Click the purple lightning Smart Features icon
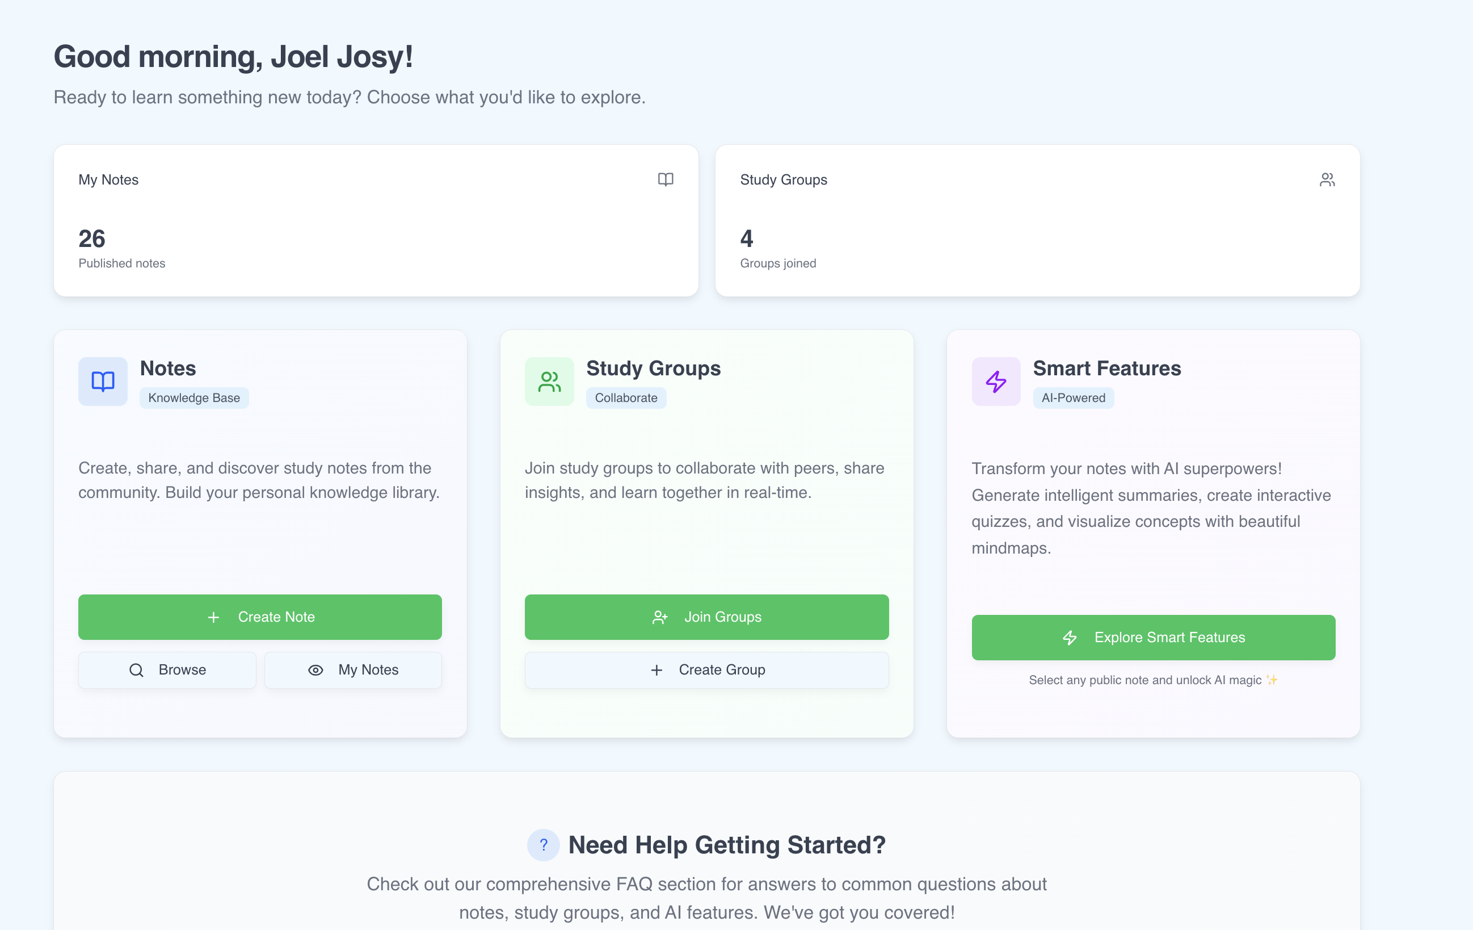This screenshot has height=930, width=1473. pyautogui.click(x=996, y=382)
